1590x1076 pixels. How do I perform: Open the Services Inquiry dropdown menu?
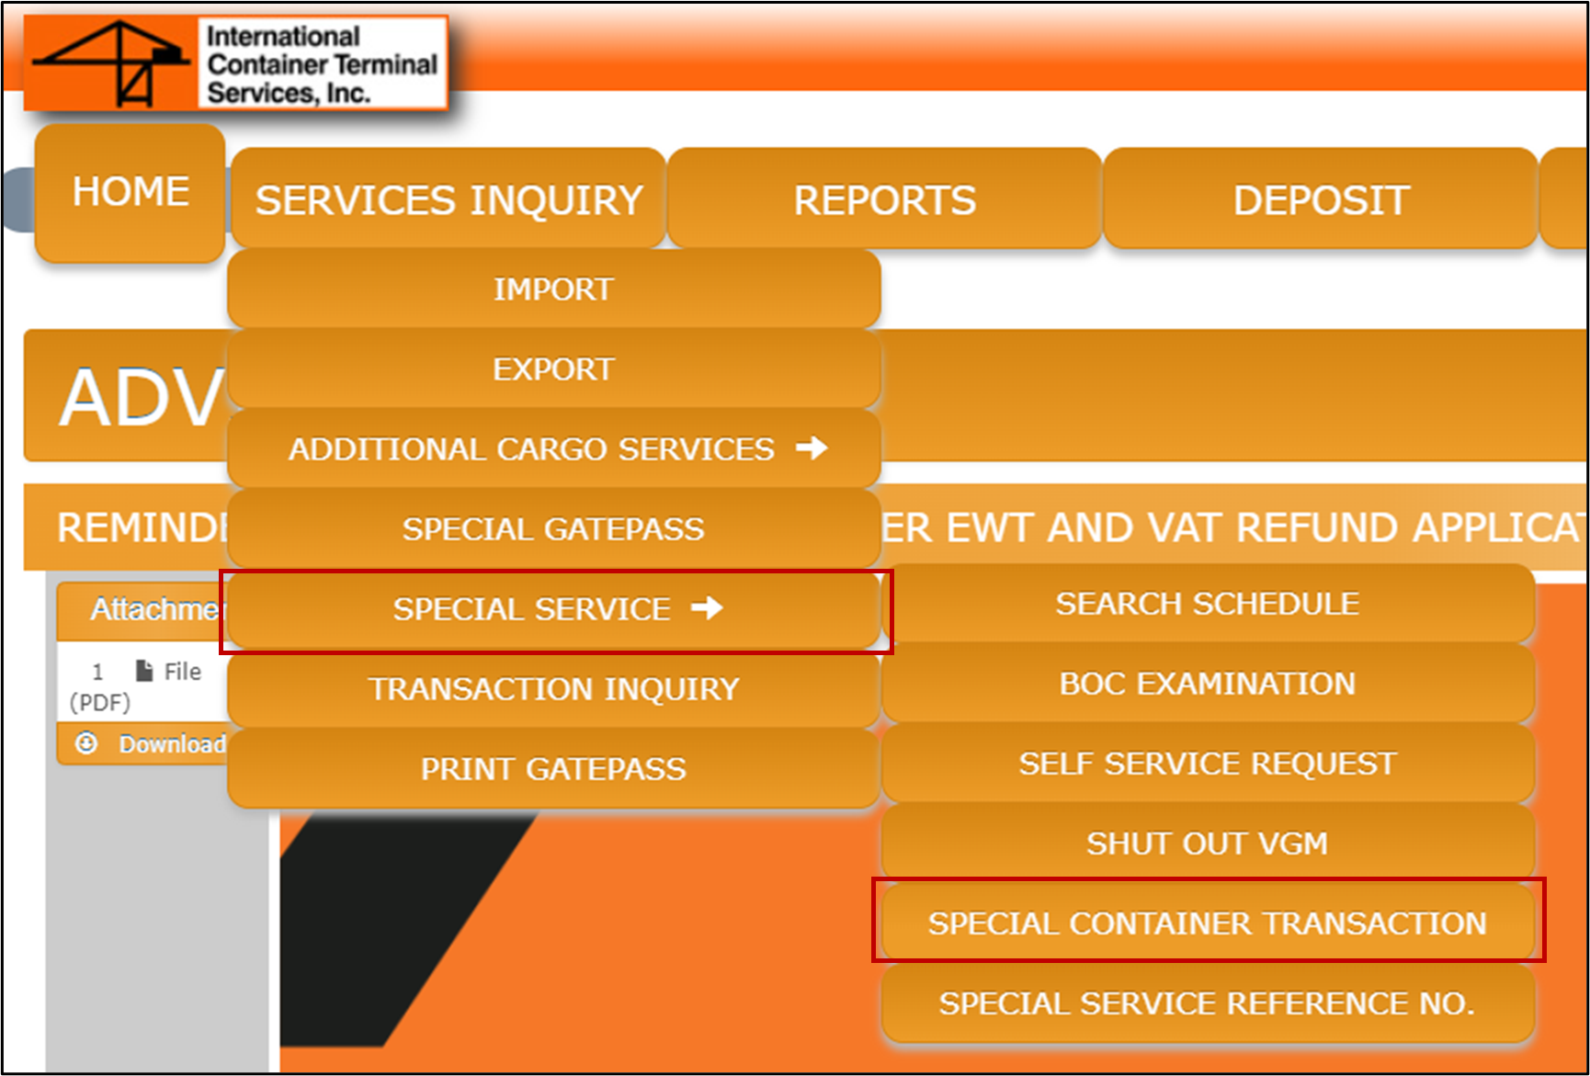pyautogui.click(x=449, y=199)
